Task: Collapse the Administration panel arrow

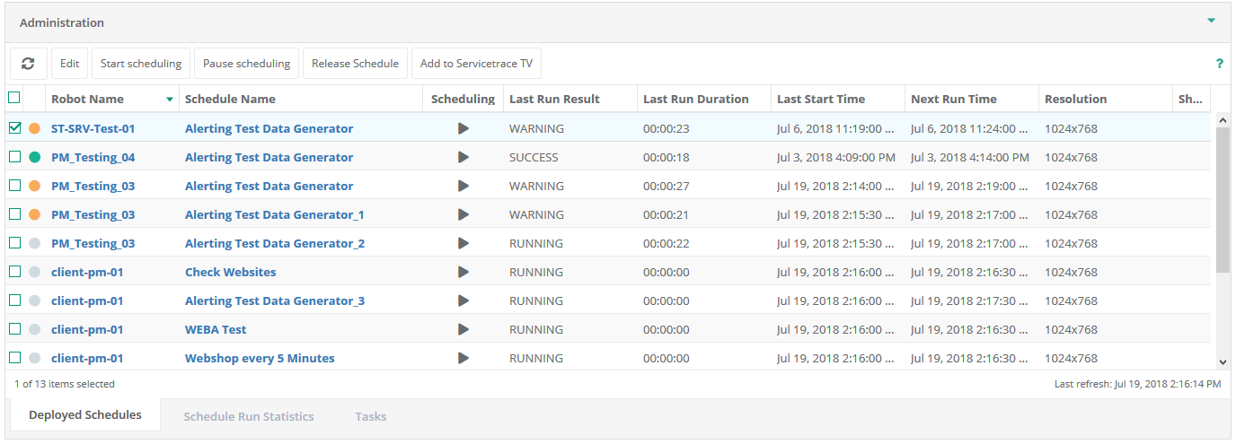Action: click(x=1211, y=21)
